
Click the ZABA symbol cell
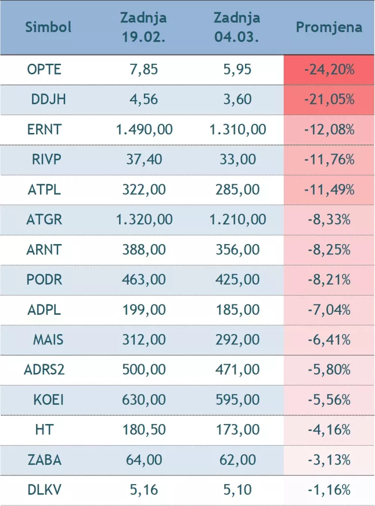tap(44, 460)
